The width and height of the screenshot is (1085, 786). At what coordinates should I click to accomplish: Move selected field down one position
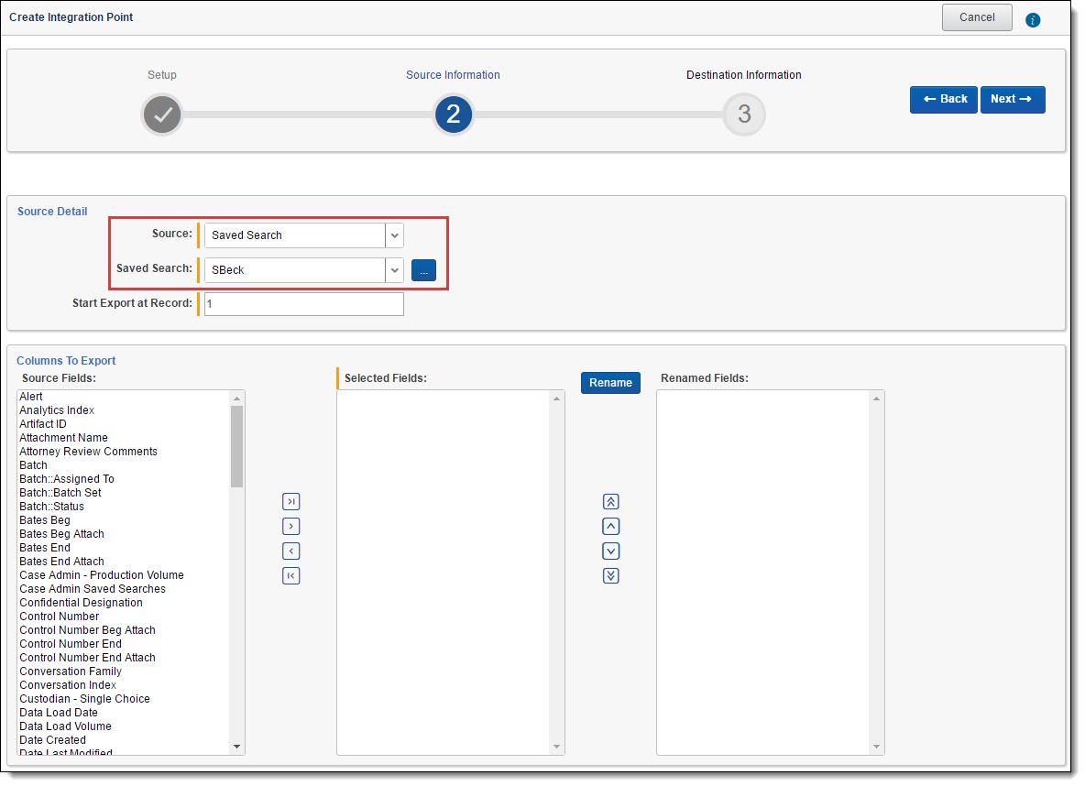click(x=610, y=551)
